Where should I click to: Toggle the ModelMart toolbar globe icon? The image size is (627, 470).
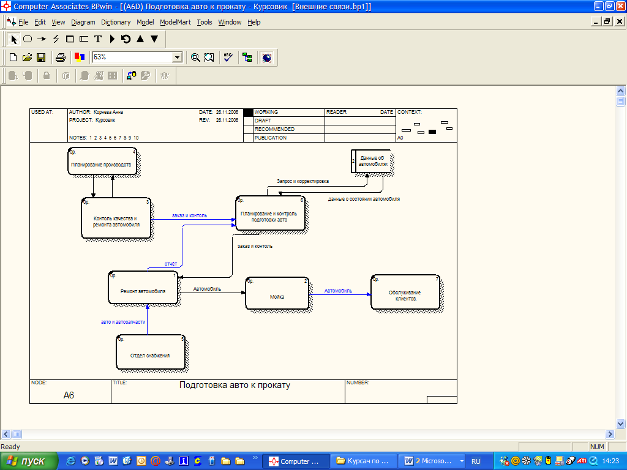[267, 58]
